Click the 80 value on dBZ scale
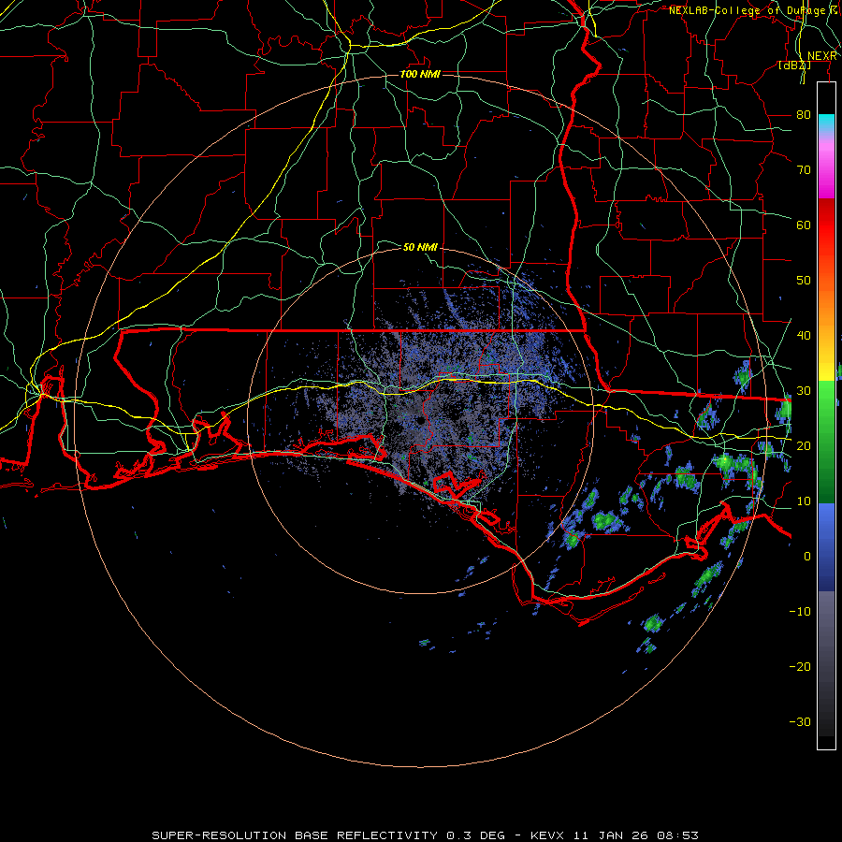 [x=804, y=115]
